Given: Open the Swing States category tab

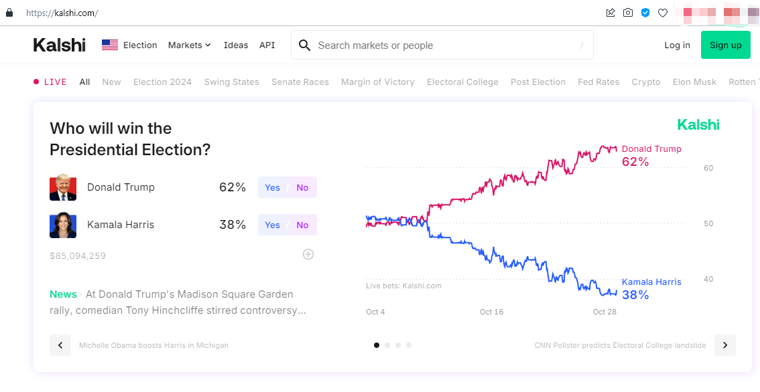Looking at the screenshot, I should pyautogui.click(x=231, y=82).
